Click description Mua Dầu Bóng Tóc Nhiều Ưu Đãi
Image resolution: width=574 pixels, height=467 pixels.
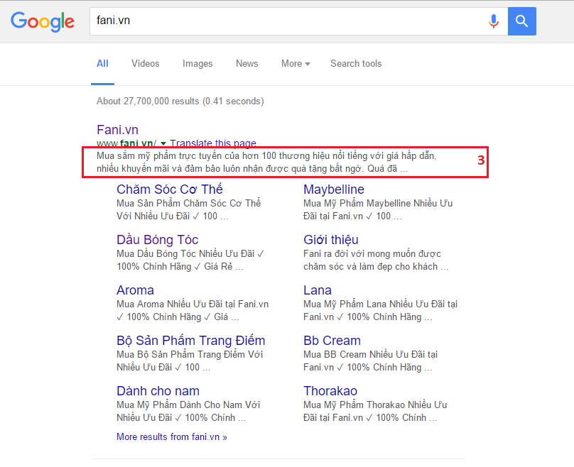190,260
